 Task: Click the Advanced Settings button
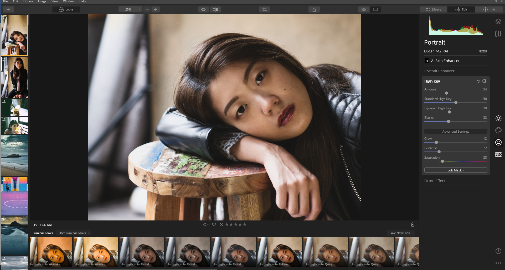455,131
